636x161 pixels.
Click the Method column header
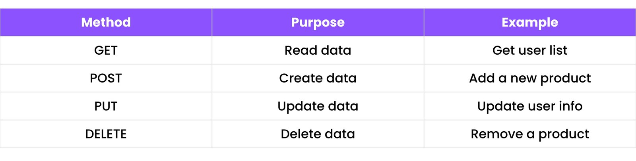coord(106,22)
